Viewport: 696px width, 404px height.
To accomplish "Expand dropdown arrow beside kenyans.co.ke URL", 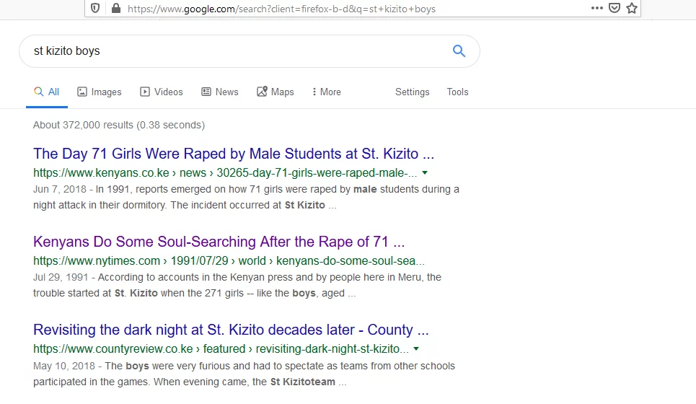I will tap(425, 172).
